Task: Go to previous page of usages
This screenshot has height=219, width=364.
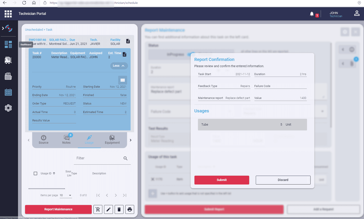Action: pyautogui.click(x=107, y=195)
